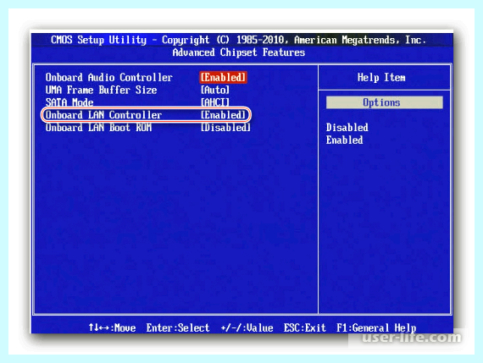
Task: Click the +/-/:Value hint in footer
Action: (247, 327)
